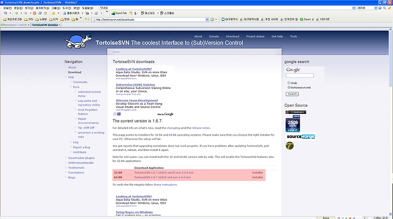The height and width of the screenshot is (219, 393).
Task: Open the changelog link
Action: tap(174, 128)
